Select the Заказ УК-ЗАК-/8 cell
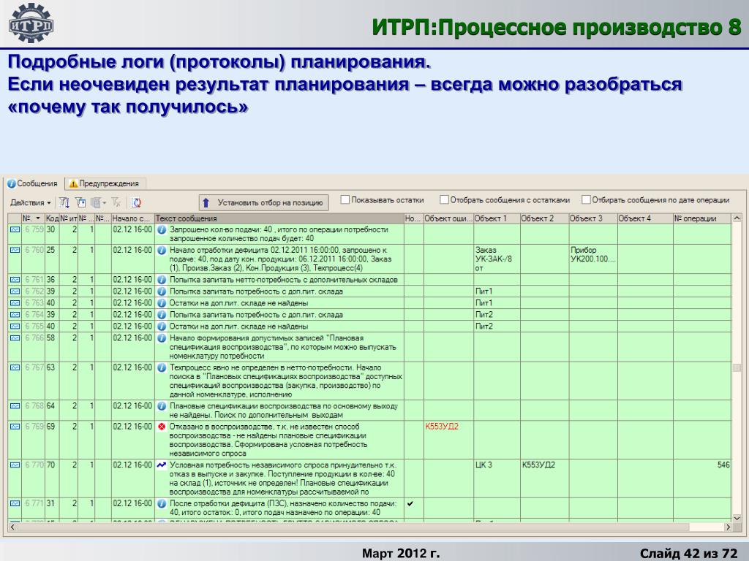Viewport: 749px width, 561px height. [497, 259]
